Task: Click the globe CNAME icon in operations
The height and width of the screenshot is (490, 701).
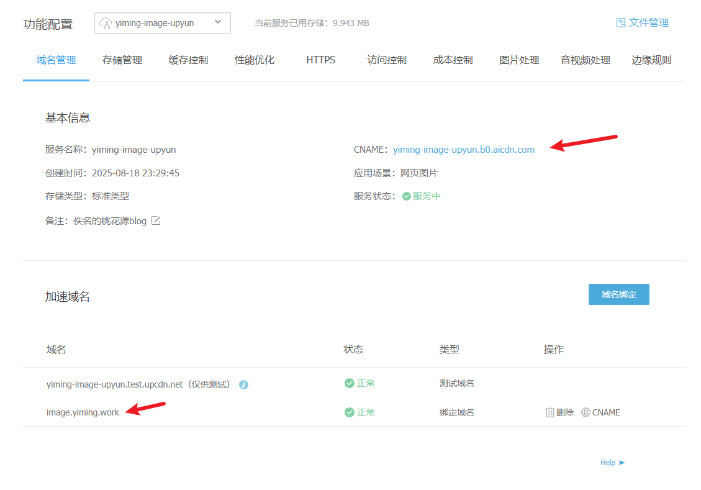Action: click(586, 412)
